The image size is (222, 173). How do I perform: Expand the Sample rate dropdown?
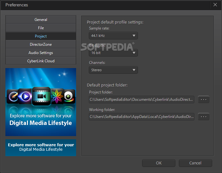(x=113, y=36)
